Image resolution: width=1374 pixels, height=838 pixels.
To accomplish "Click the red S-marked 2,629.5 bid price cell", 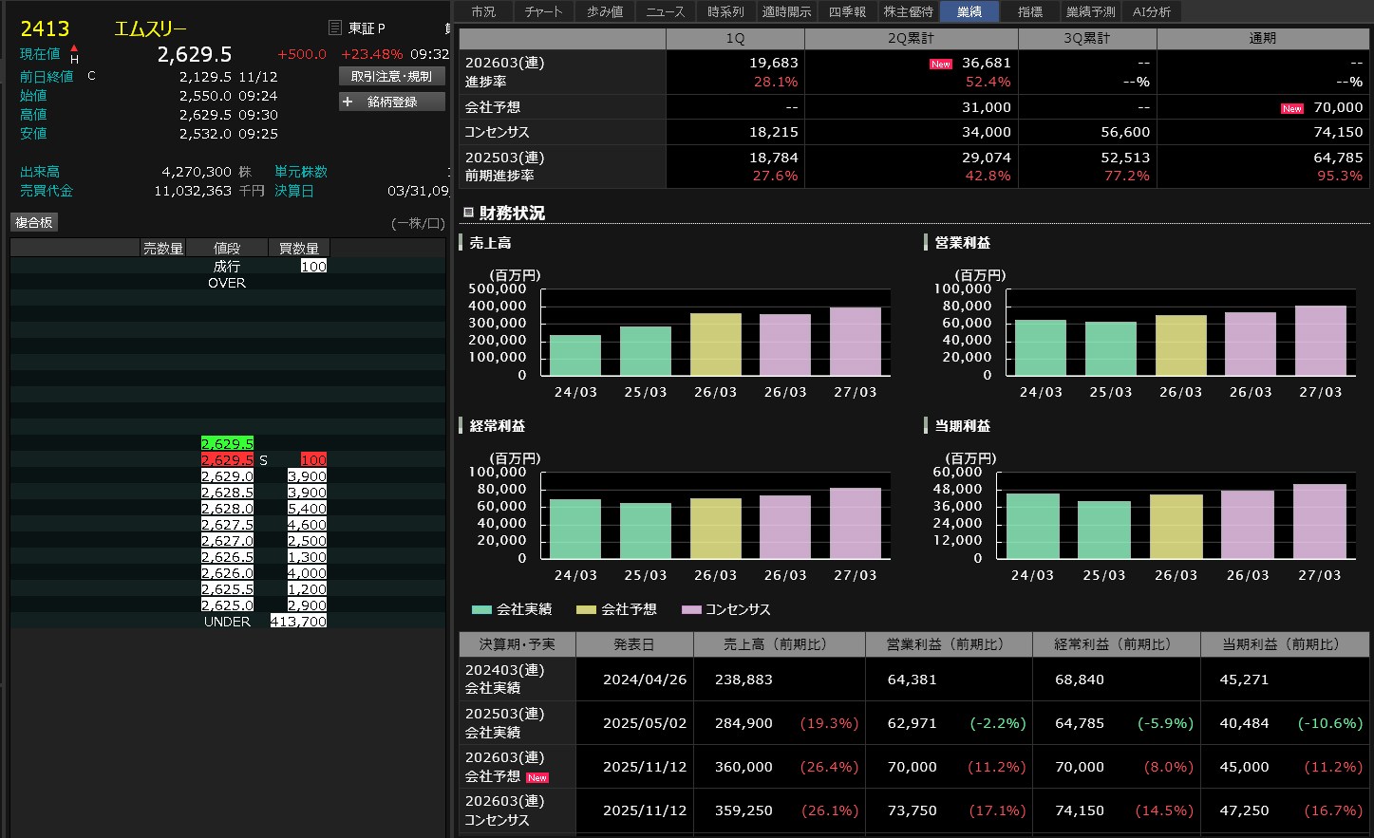I will (x=227, y=460).
